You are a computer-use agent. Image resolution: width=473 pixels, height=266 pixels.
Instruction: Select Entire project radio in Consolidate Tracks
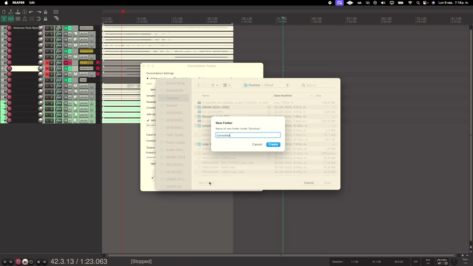(147, 78)
